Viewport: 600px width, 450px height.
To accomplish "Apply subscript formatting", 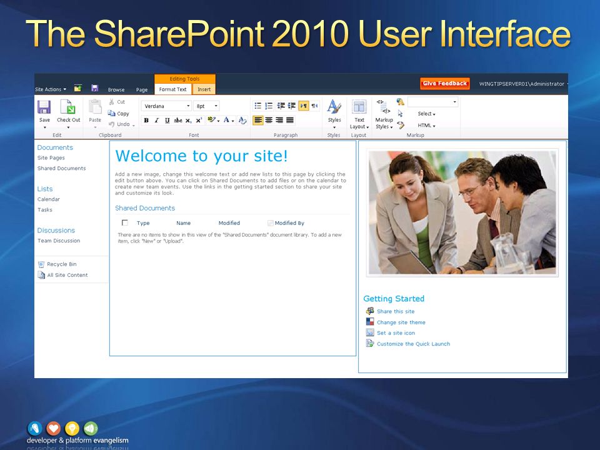I will (188, 121).
